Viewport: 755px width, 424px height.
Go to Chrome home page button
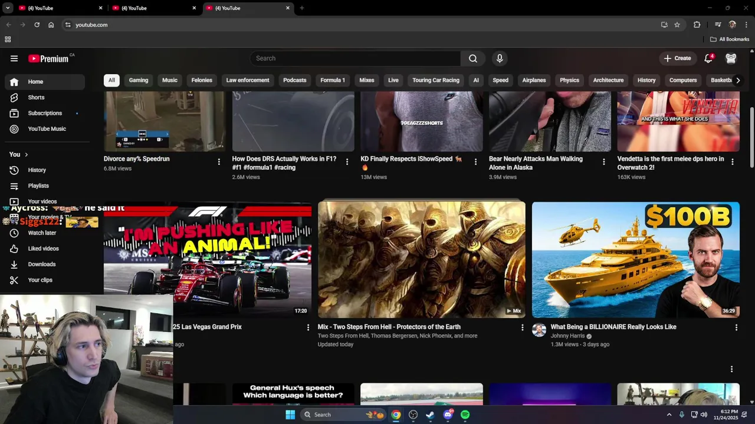point(51,25)
